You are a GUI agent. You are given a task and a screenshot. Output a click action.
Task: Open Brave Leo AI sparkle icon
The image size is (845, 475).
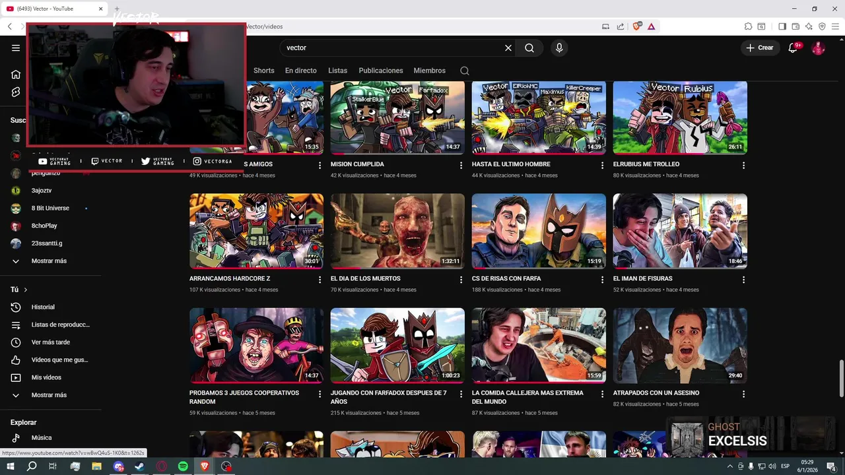click(x=809, y=26)
